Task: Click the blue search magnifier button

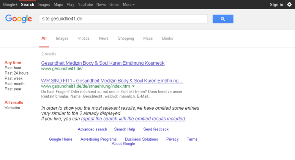Action: pos(223,19)
